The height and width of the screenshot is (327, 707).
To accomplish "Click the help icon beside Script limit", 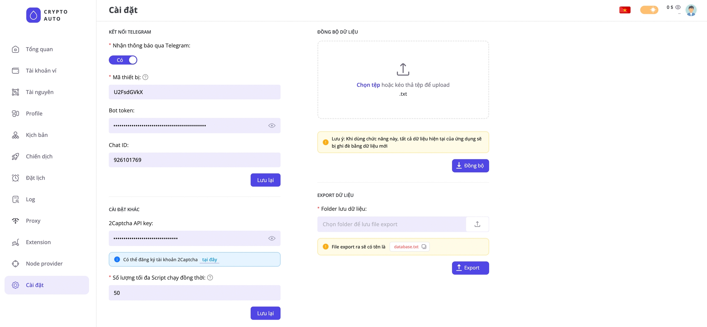I will [x=210, y=278].
